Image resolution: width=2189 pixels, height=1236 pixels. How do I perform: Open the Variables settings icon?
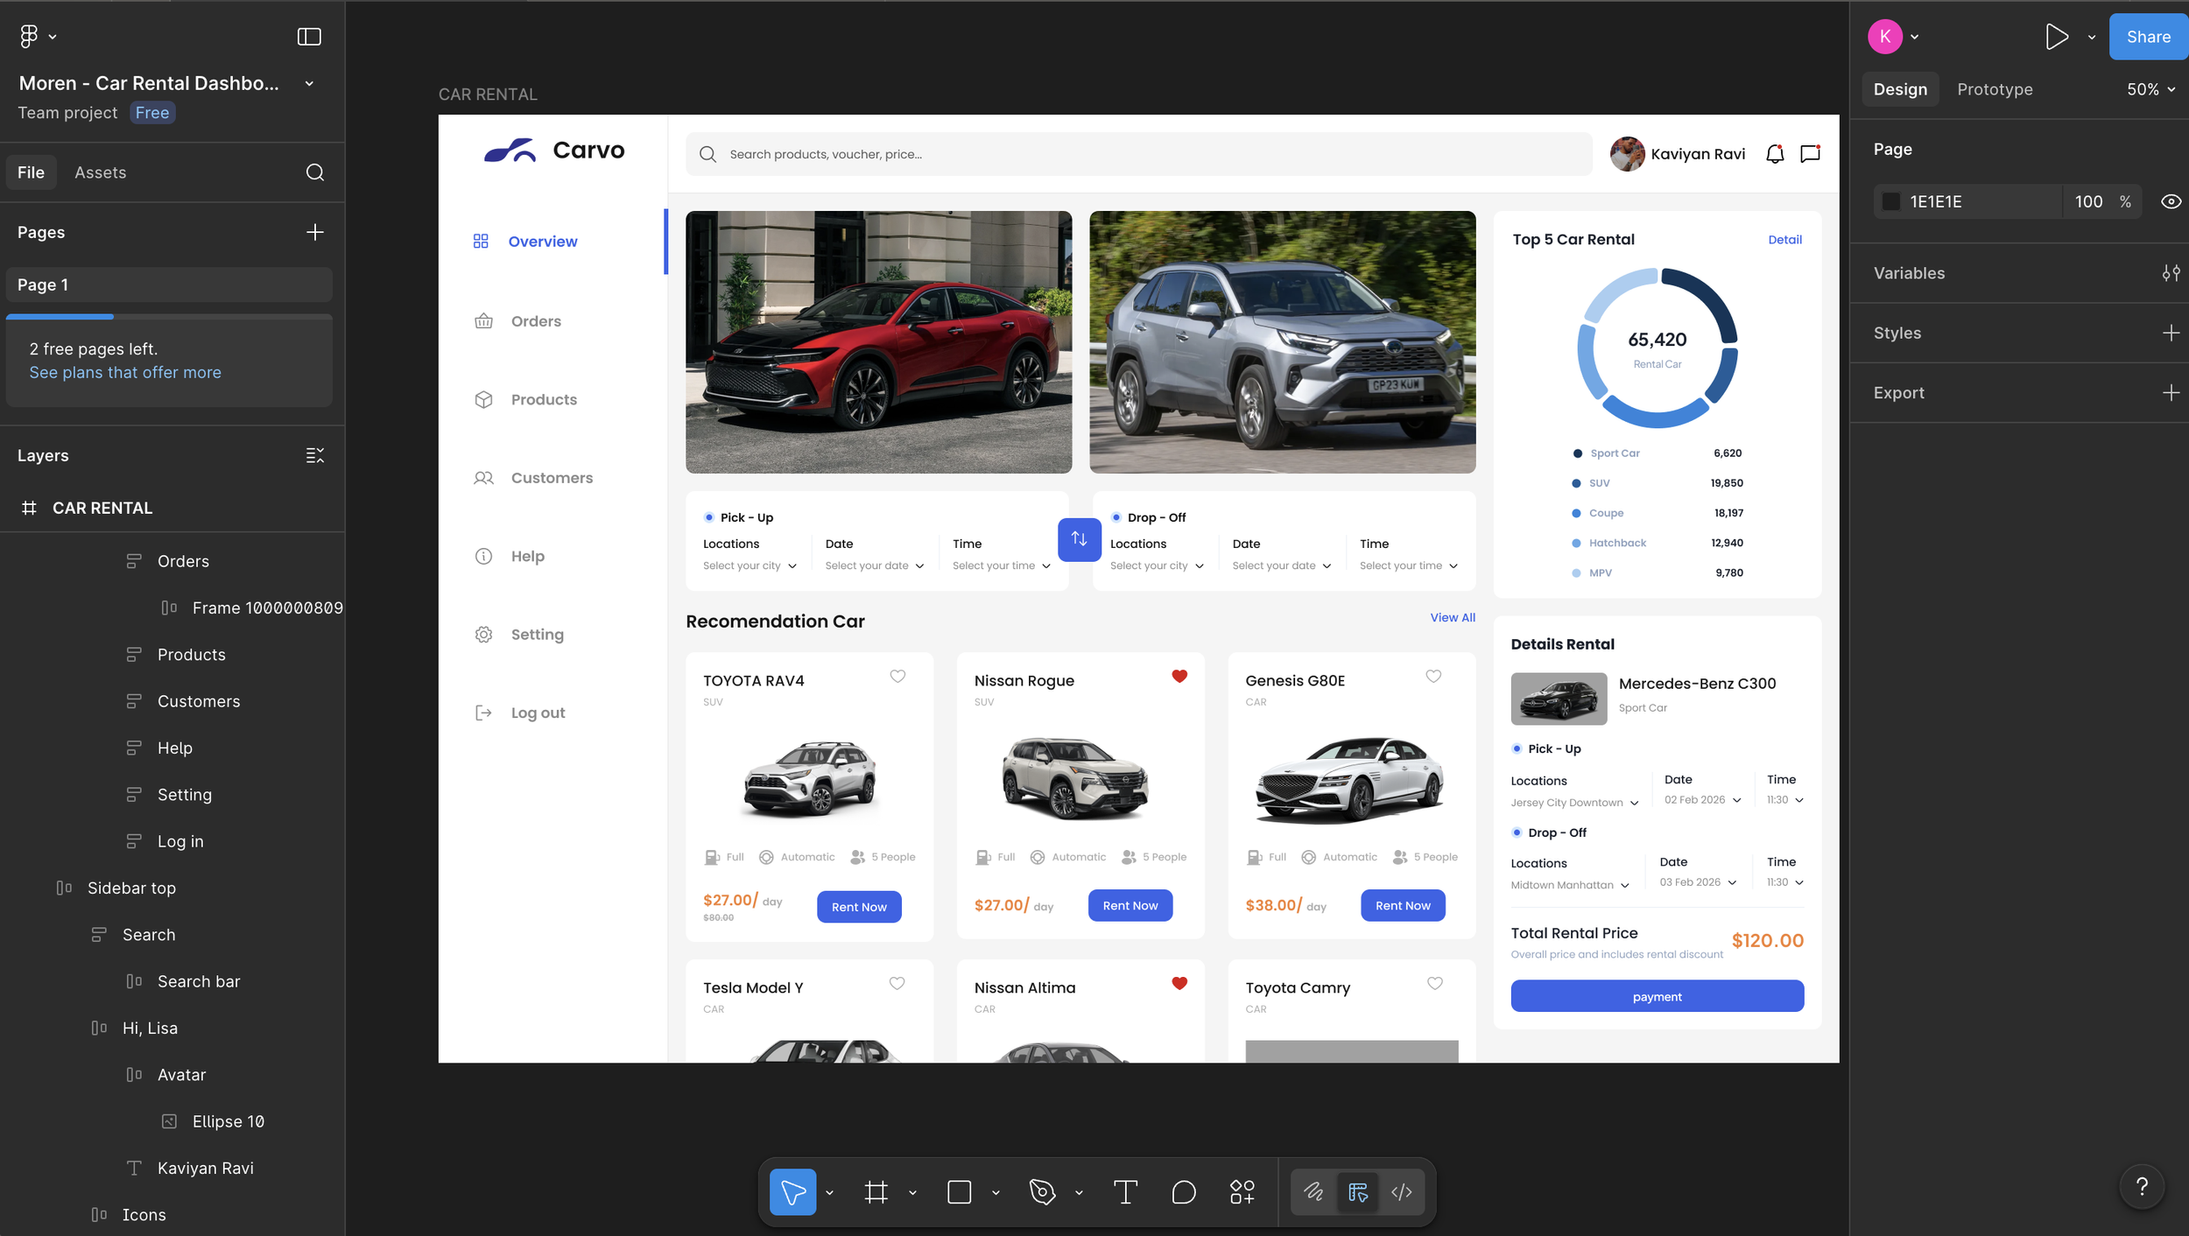tap(2171, 273)
